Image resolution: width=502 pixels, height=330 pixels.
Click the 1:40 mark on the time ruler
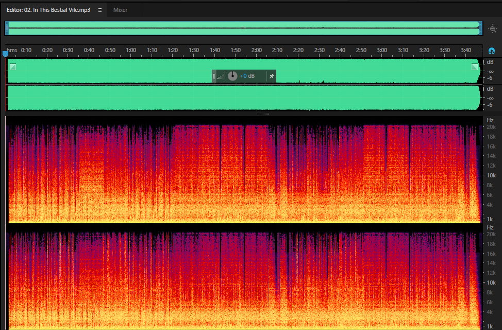(215, 50)
